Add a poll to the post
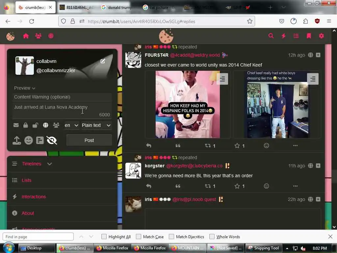The image size is (337, 253). point(40,140)
